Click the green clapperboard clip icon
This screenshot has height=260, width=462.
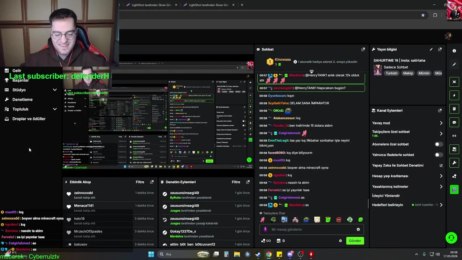454,189
